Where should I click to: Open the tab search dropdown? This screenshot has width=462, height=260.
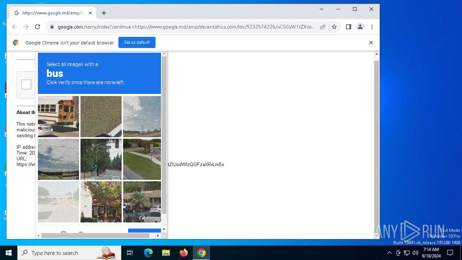pos(322,9)
